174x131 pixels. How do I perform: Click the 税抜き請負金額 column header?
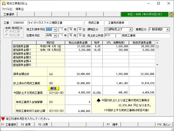coord(142,43)
